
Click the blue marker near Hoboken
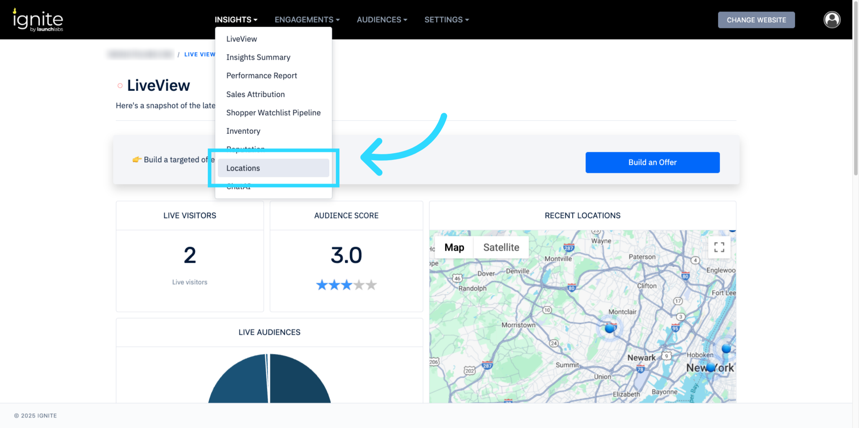[726, 348]
